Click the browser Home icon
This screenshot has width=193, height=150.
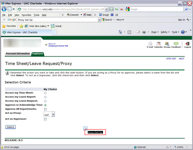pyautogui.click(x=120, y=32)
